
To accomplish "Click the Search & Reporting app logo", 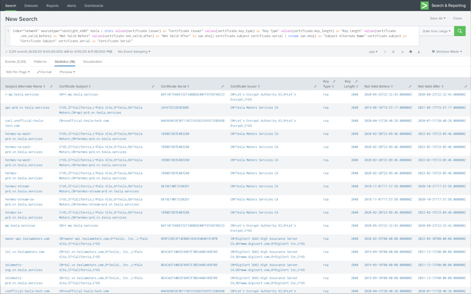I will (424, 5).
